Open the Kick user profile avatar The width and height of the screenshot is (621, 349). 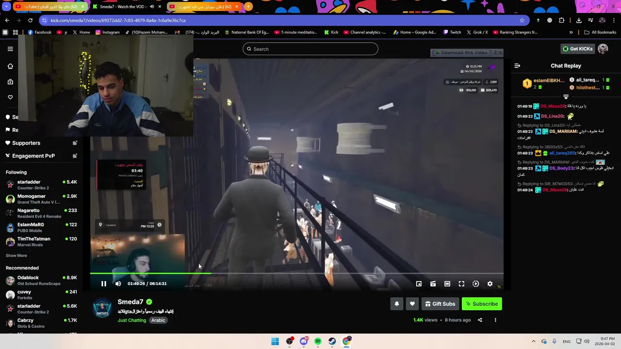click(603, 49)
